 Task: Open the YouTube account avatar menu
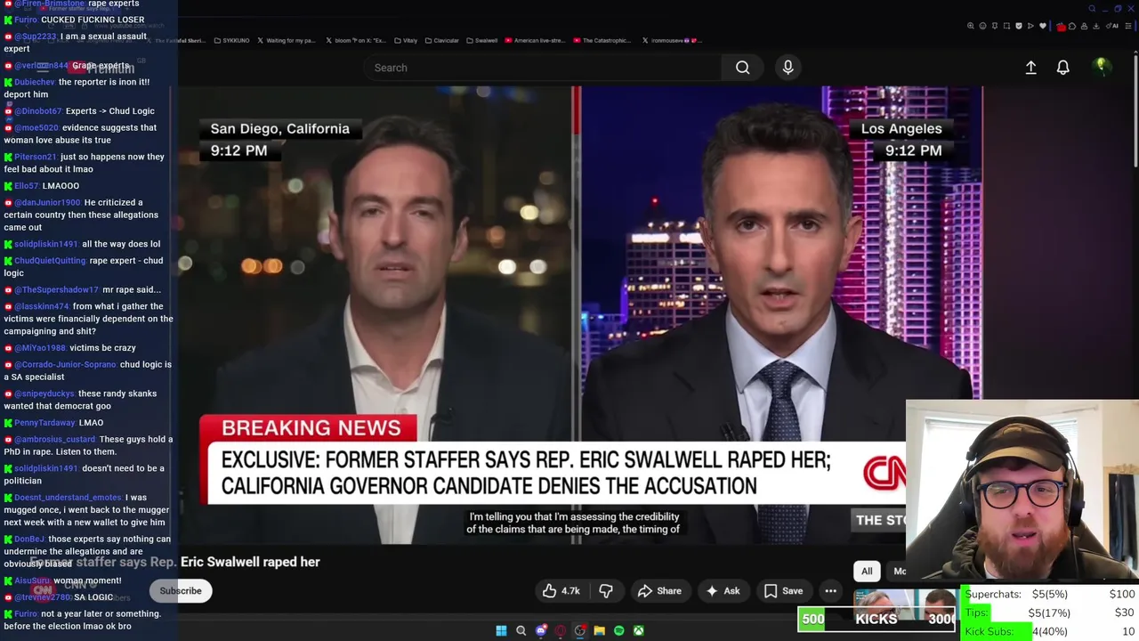tap(1101, 67)
